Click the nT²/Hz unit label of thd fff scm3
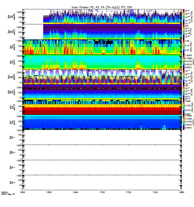 (x=191, y=92)
